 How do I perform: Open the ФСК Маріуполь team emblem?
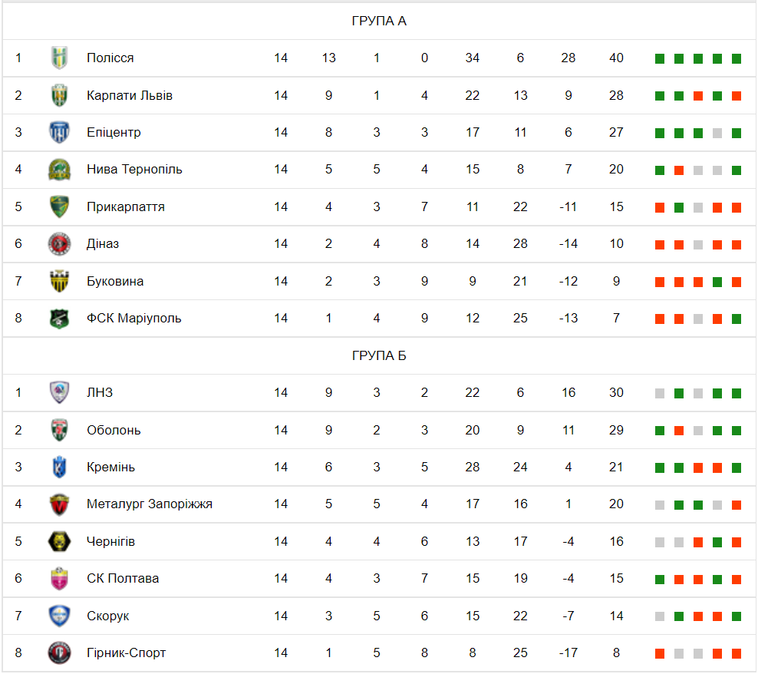tap(59, 319)
